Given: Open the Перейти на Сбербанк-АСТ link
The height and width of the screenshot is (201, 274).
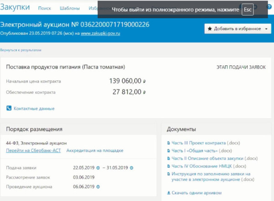Looking at the screenshot, I should pos(33,150).
